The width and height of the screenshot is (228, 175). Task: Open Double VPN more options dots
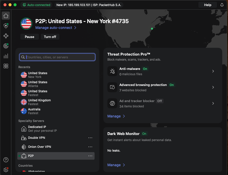coord(90,138)
